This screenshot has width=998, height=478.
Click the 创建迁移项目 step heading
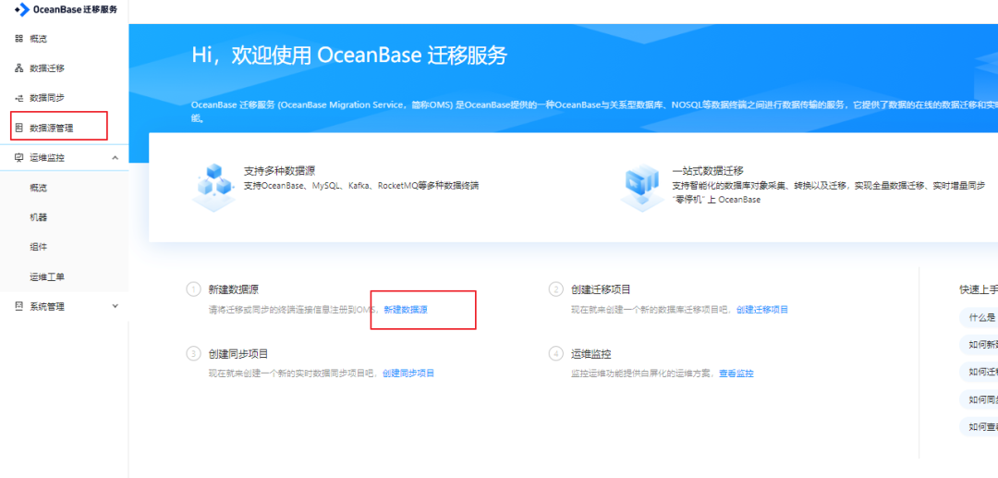tap(601, 289)
